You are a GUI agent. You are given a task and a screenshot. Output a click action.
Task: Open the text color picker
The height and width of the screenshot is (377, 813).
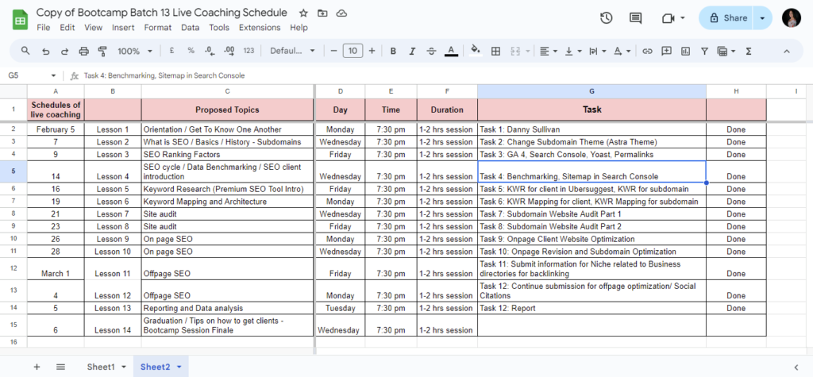[451, 51]
